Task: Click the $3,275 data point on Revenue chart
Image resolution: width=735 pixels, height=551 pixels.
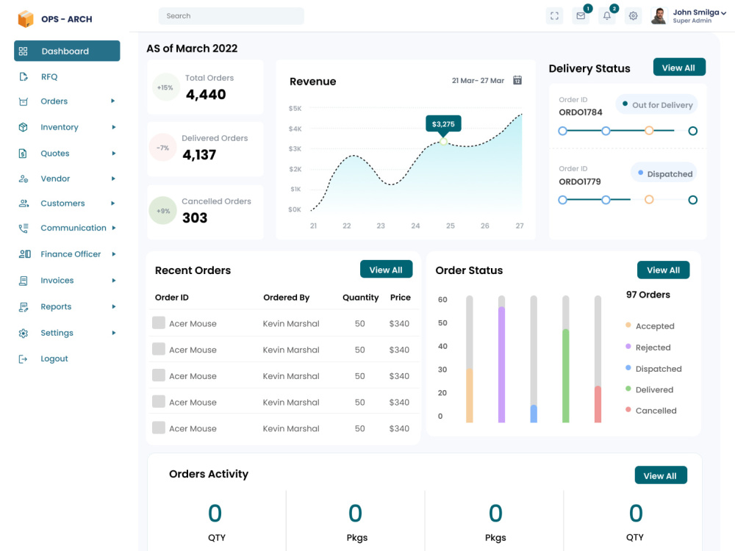Action: 443,142
